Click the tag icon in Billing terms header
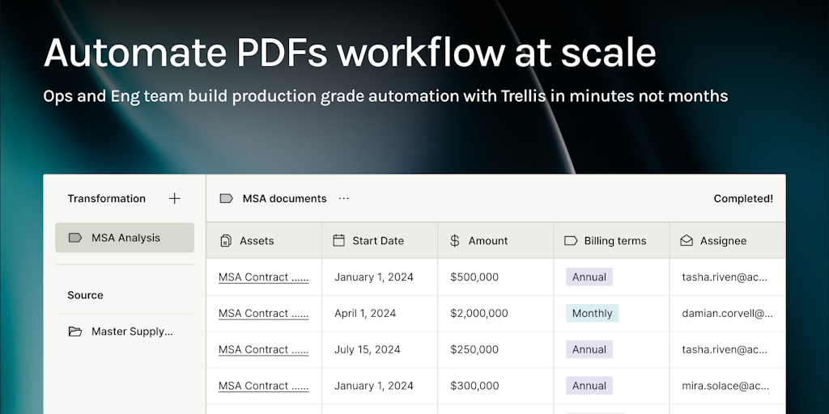829x414 pixels. click(x=571, y=241)
